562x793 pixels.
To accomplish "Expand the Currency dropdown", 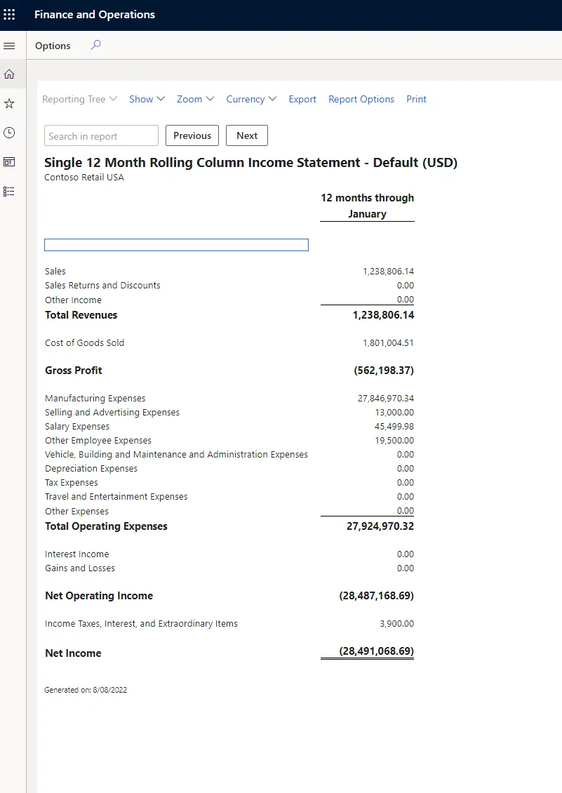I will 251,99.
